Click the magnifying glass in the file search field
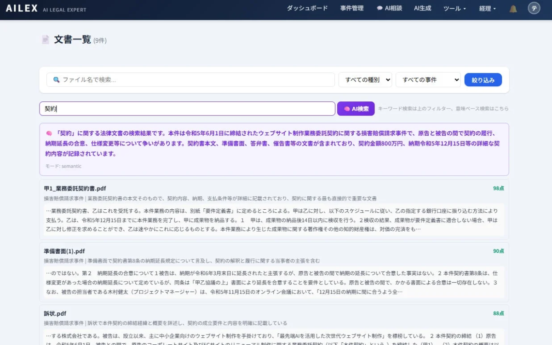The height and width of the screenshot is (345, 552). [x=56, y=79]
